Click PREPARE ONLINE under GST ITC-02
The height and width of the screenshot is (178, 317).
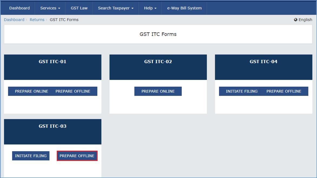[158, 91]
